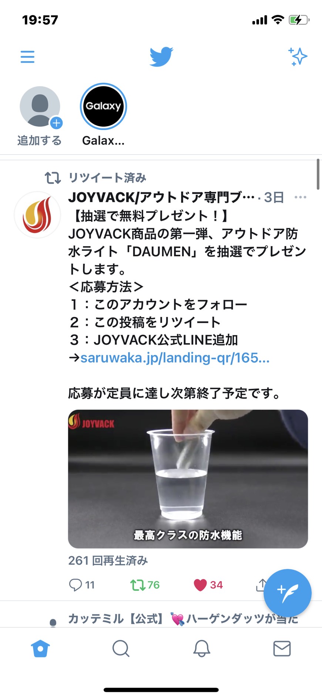Click the timeline scrollbar indicator

(x=318, y=174)
